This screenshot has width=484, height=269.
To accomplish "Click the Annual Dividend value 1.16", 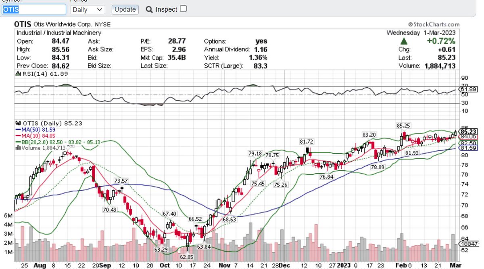I will 261,49.
